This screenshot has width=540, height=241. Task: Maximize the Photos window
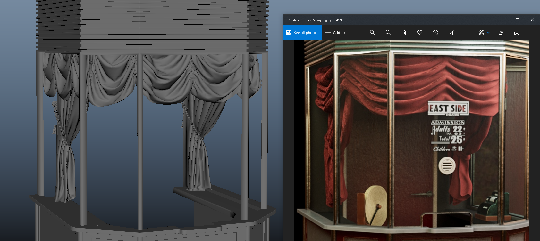[518, 20]
